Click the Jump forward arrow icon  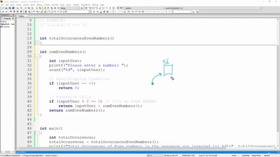point(7,12)
